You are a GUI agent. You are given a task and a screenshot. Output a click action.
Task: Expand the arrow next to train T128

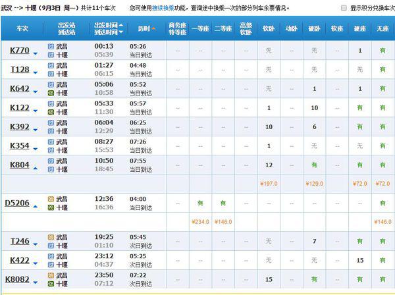point(34,70)
